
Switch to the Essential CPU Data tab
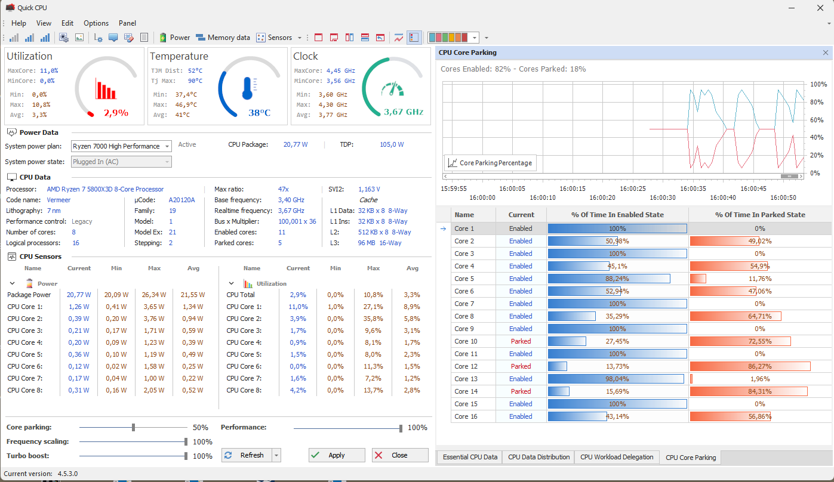click(470, 457)
